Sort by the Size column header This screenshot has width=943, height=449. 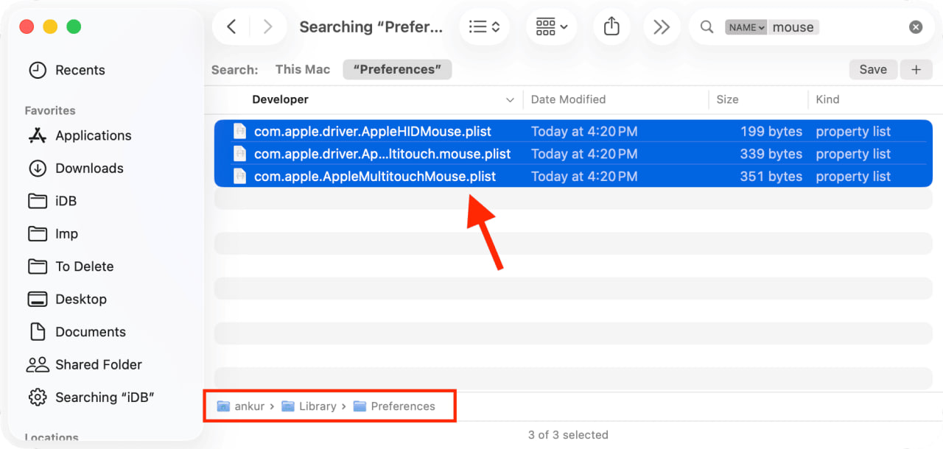tap(727, 99)
